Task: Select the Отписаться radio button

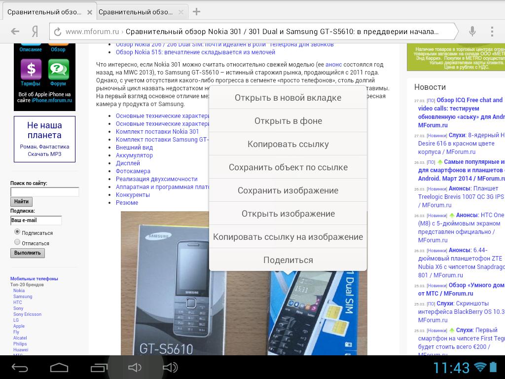Action: tap(17, 242)
